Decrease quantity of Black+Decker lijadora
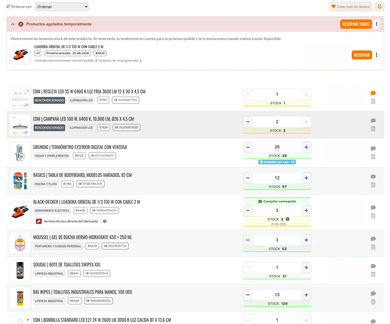Screen dimensions: 390x324 click(248, 210)
